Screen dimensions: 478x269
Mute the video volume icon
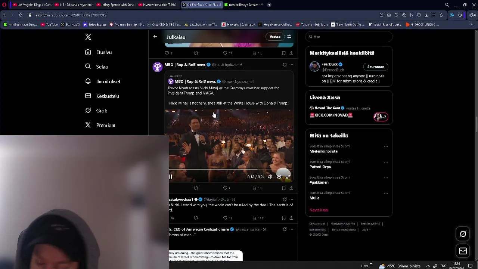tap(270, 177)
